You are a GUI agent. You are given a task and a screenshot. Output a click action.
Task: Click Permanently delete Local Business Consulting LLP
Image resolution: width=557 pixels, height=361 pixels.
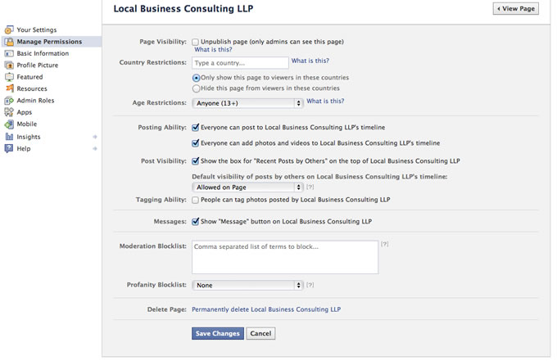pos(265,309)
